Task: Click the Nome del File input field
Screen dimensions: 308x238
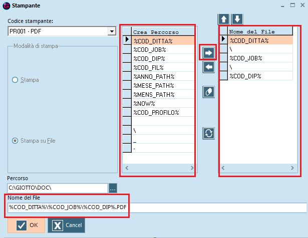Action: tap(157, 207)
